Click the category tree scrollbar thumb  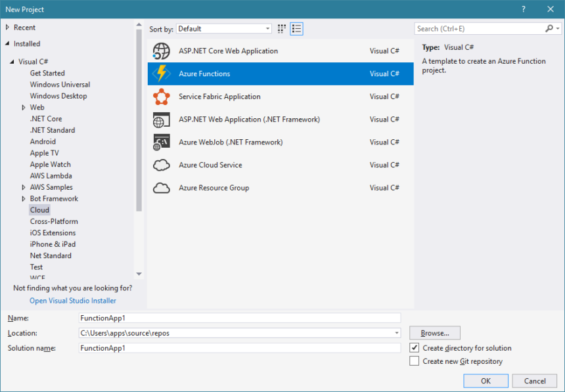tap(139, 120)
